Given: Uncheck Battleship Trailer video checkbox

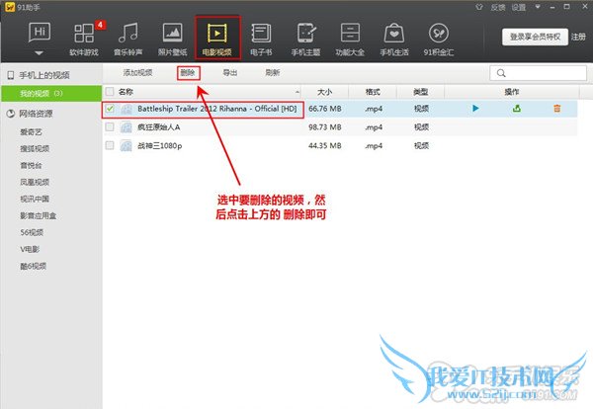Looking at the screenshot, I should [110, 109].
